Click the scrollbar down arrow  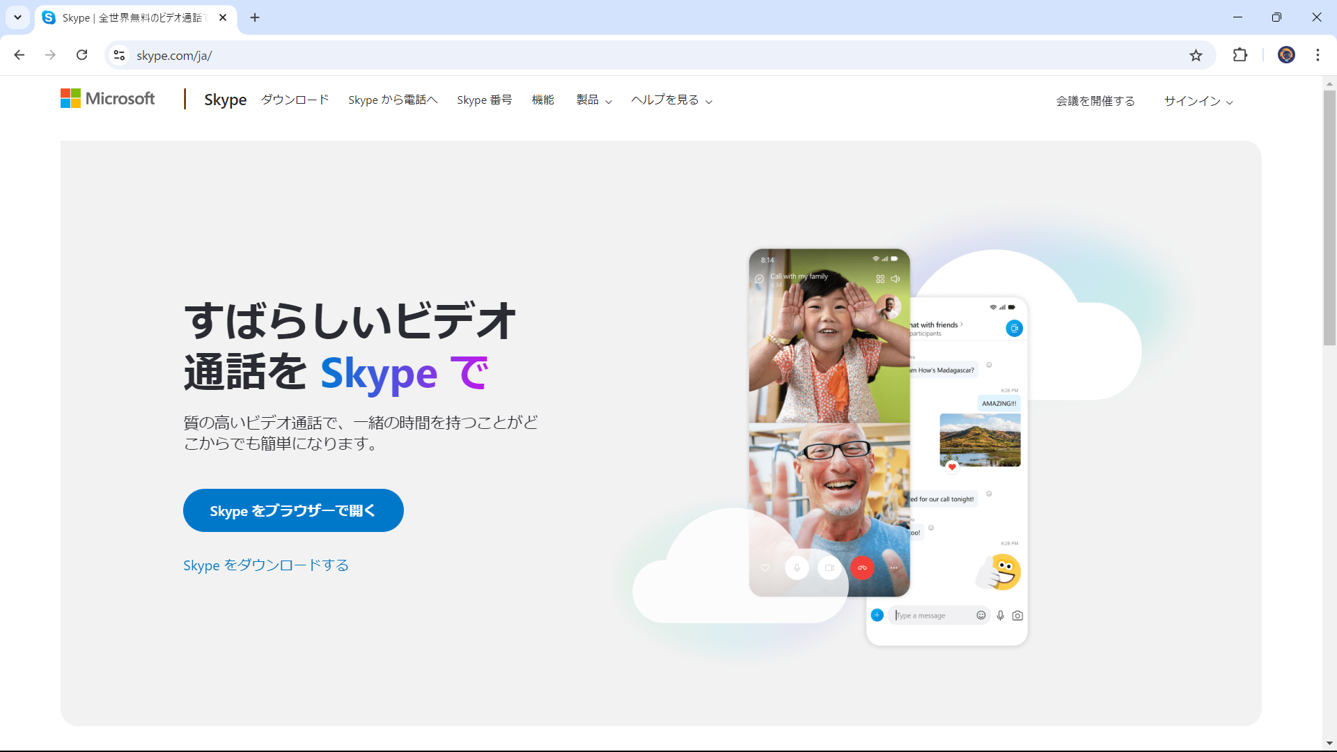point(1329,744)
